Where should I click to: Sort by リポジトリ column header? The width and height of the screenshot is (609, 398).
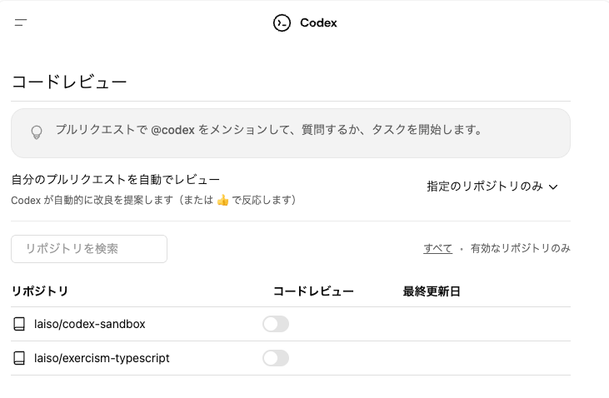point(40,291)
